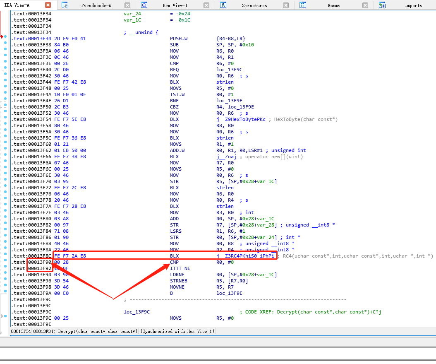
Task: Follow the RC4 function call j__Z3RC4PKhiS0_iPhPi
Action: [x=245, y=256]
